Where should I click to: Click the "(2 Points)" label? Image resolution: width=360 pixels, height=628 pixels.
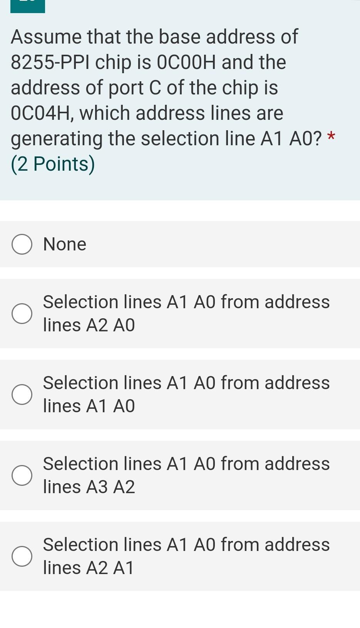pos(52,163)
